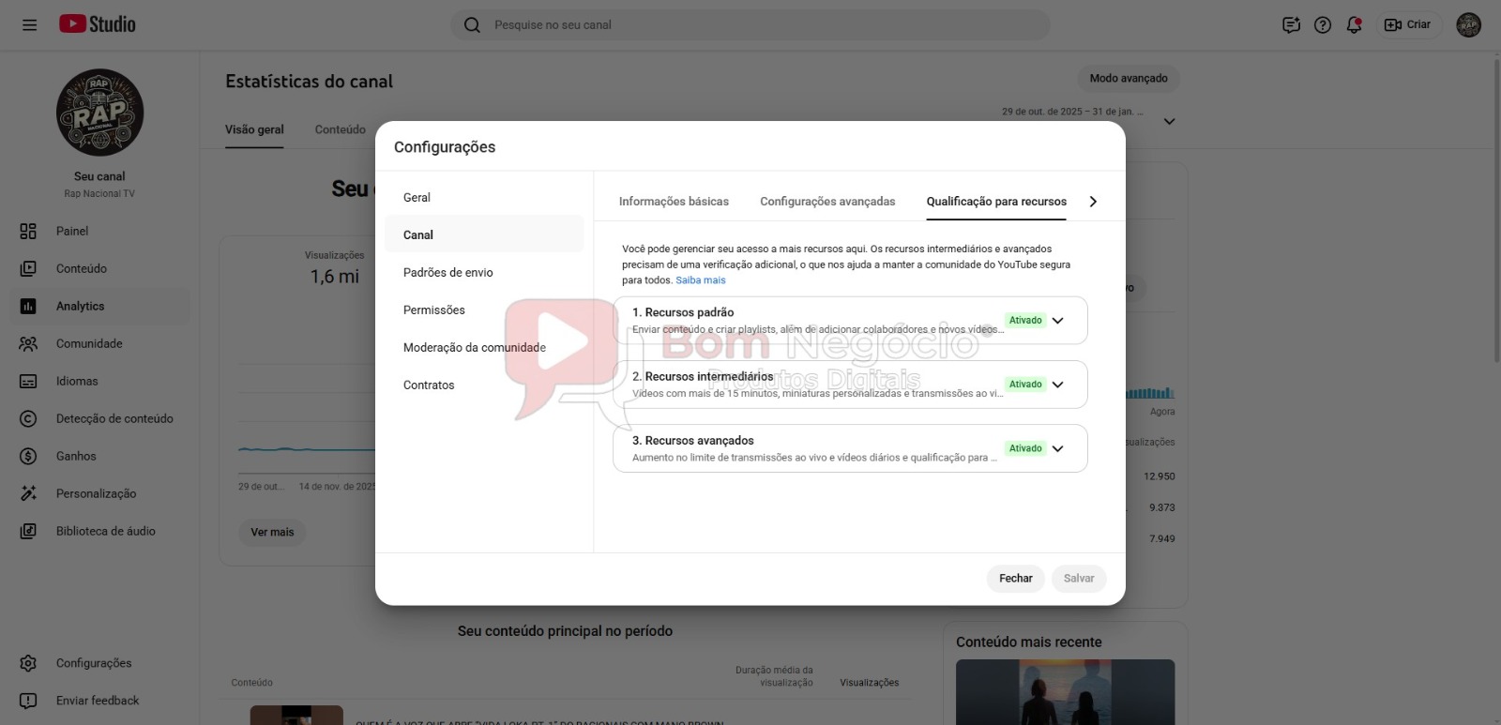This screenshot has width=1501, height=725.
Task: Expand the Recursos avançados section
Action: pyautogui.click(x=1057, y=448)
